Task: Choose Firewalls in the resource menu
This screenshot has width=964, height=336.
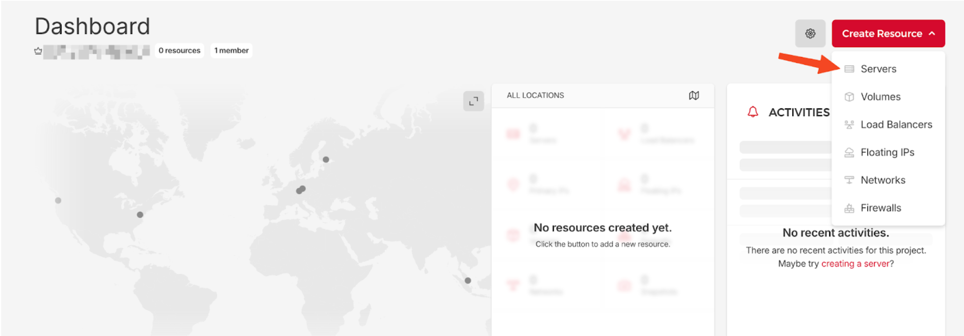Action: (881, 208)
